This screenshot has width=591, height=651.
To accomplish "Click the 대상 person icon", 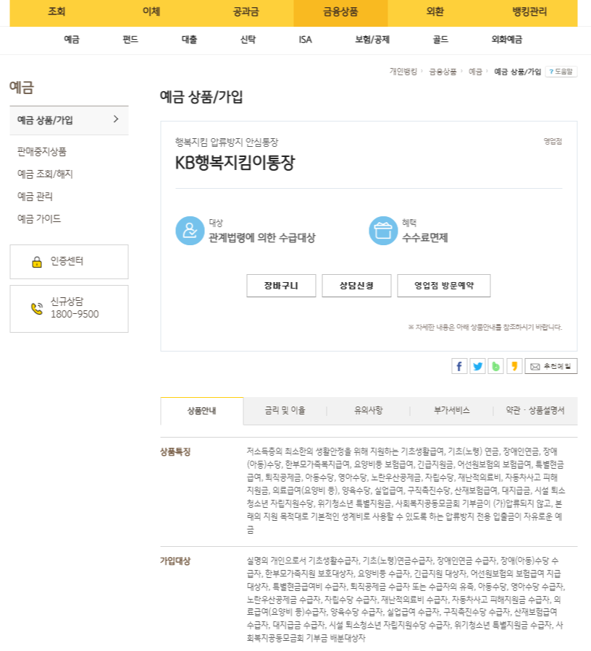I will pyautogui.click(x=190, y=231).
